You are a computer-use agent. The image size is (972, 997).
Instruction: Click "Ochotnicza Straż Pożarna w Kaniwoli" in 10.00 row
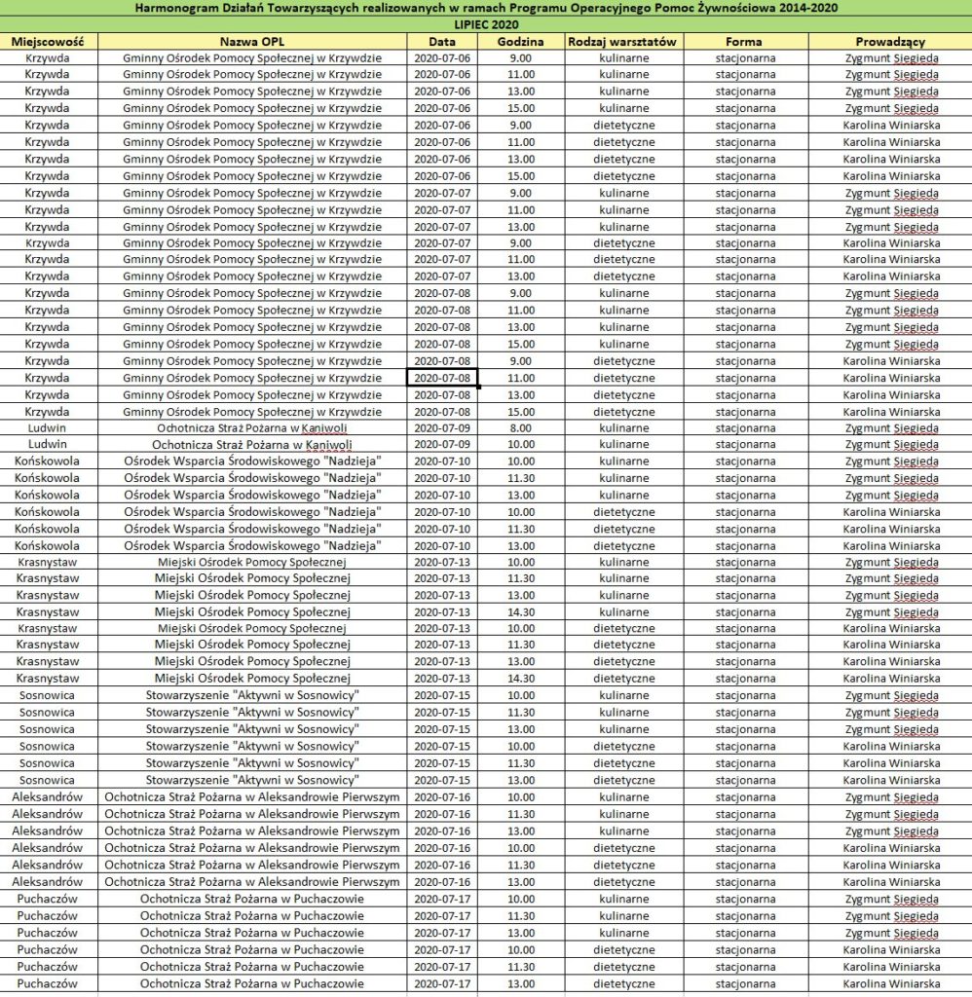pyautogui.click(x=252, y=445)
